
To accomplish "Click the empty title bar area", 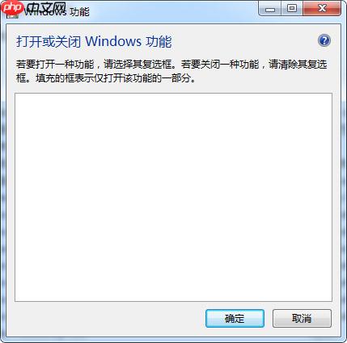I will pos(172,12).
